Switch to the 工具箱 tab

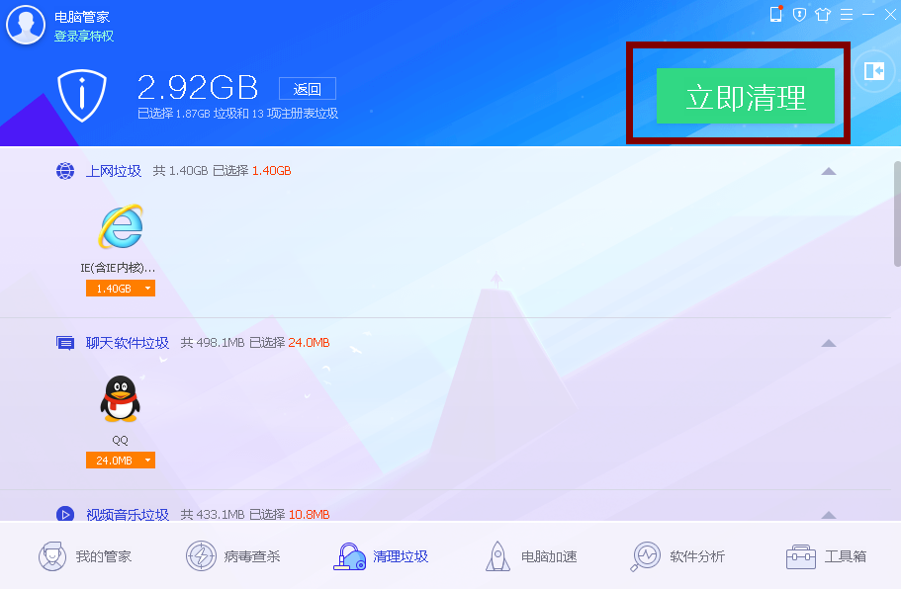(826, 556)
